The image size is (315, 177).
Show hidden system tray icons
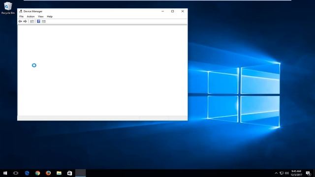tap(276, 173)
